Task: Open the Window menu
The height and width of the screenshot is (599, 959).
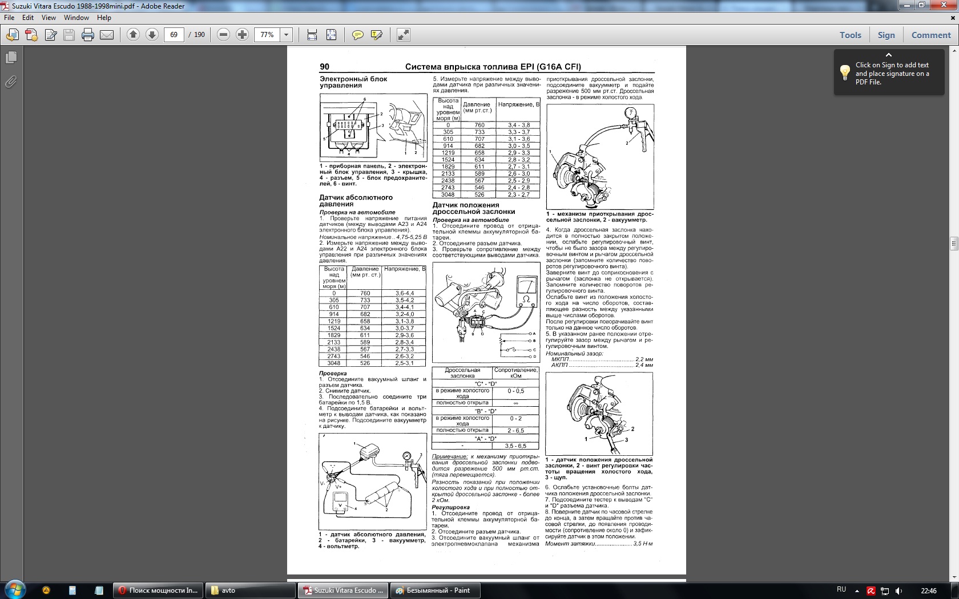Action: tap(76, 18)
